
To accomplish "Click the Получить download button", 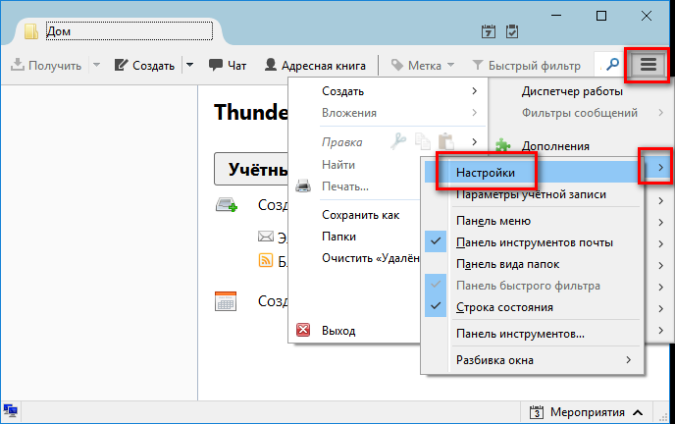I will coord(46,66).
